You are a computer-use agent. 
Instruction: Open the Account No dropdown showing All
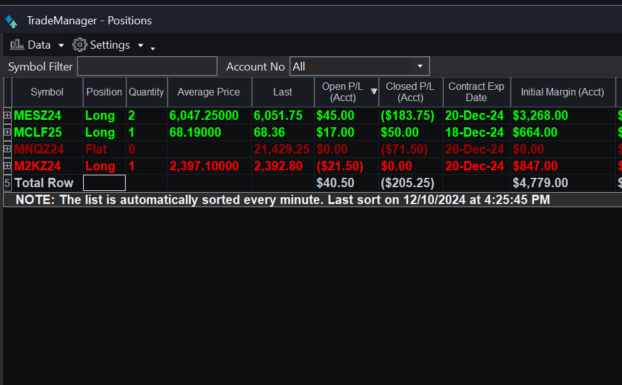coord(419,66)
